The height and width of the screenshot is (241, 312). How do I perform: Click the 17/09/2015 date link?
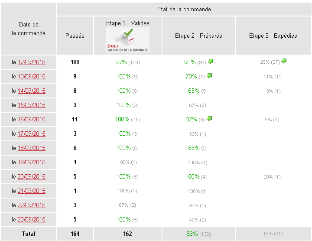[x=31, y=134]
